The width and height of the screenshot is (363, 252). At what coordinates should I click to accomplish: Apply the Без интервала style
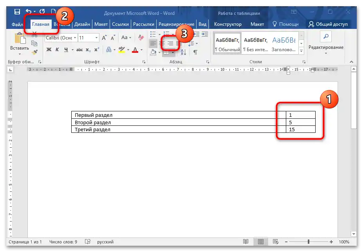click(256, 43)
